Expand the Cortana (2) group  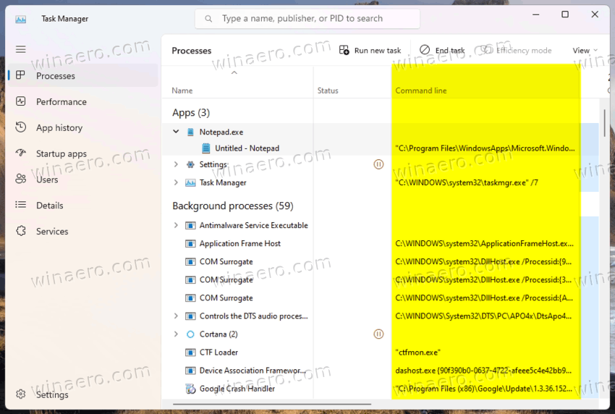176,334
